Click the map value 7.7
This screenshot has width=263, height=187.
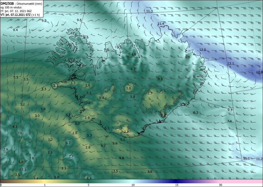pos(71,156)
